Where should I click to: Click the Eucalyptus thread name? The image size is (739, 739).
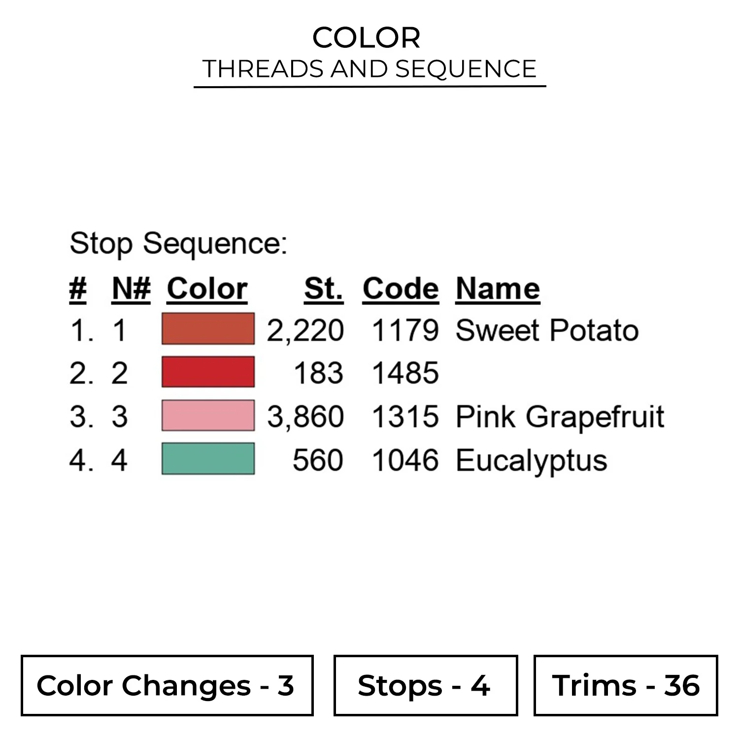[x=531, y=461]
